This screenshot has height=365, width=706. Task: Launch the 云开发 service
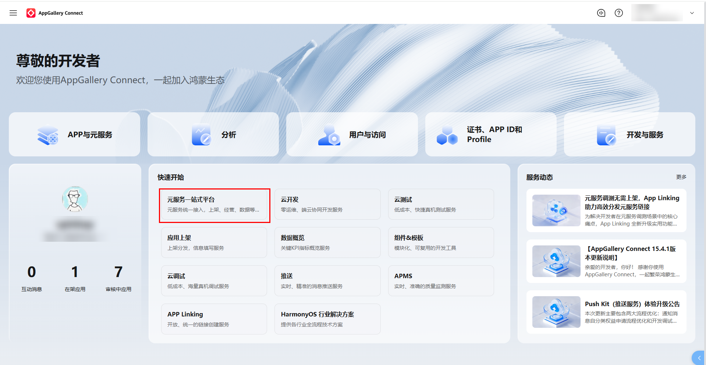(327, 204)
